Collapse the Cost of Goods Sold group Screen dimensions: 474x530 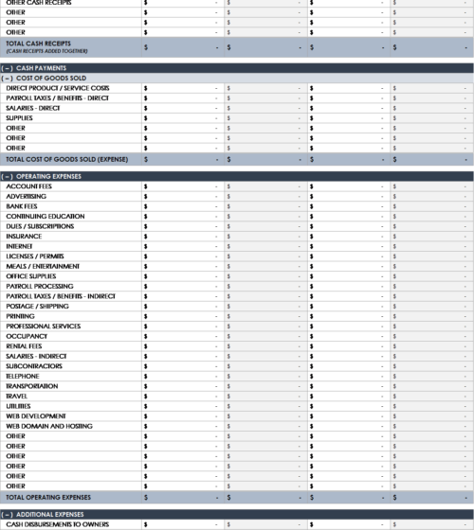point(8,79)
